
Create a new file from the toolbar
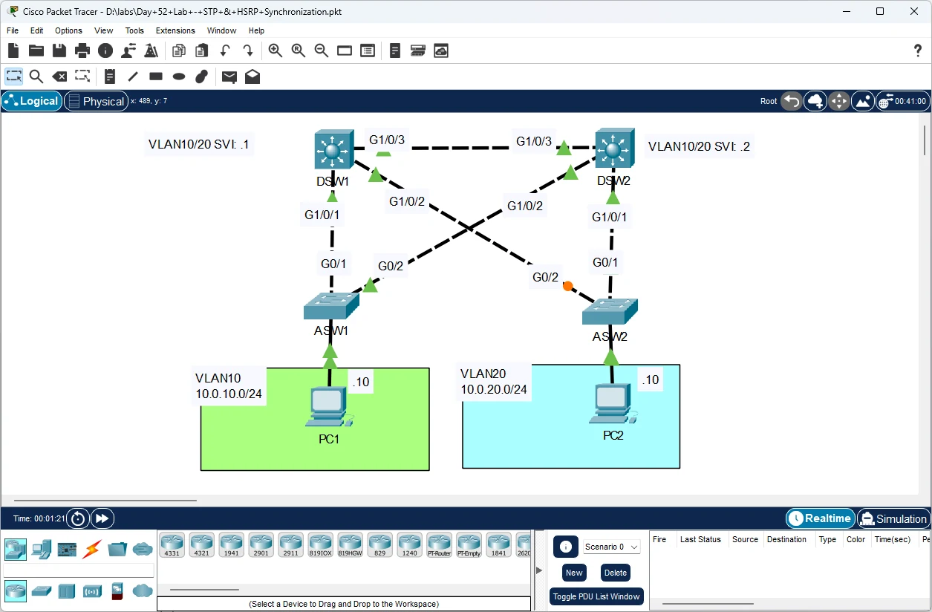[13, 51]
